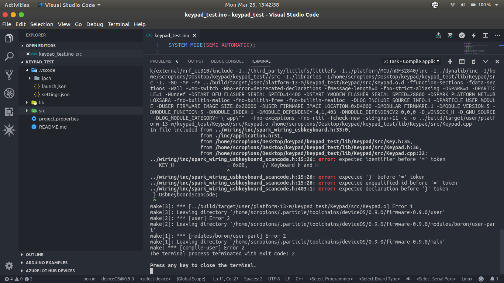This screenshot has width=504, height=283.
Task: Open the Visual Studio Code app menu in top bar
Action: point(69,5)
